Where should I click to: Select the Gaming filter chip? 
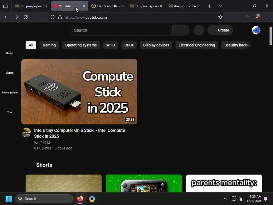[49, 45]
